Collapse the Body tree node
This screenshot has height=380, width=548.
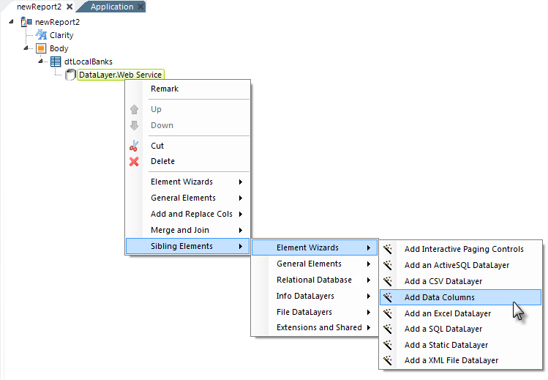[x=26, y=48]
